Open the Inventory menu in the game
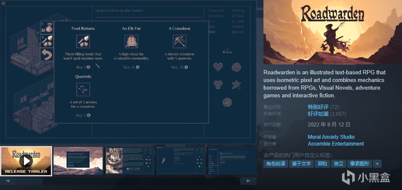This screenshot has width=402, height=190. (x=216, y=16)
